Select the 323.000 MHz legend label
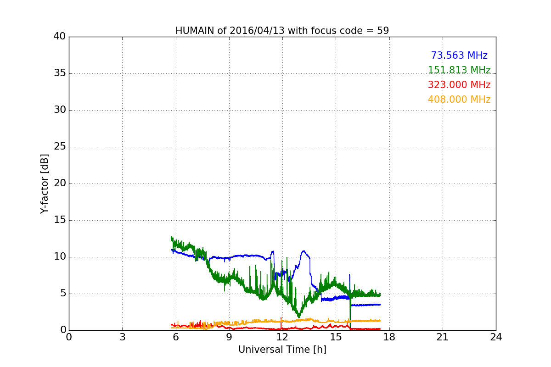 (x=459, y=85)
